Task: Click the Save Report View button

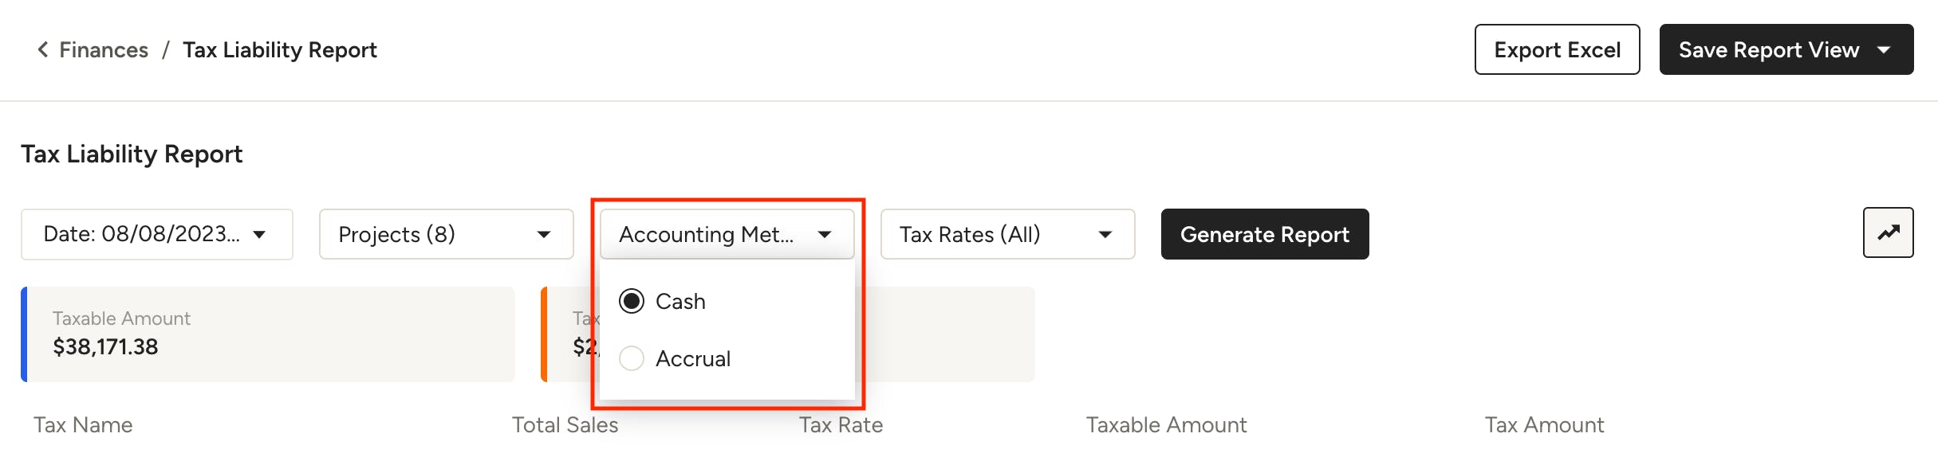Action: [1768, 49]
